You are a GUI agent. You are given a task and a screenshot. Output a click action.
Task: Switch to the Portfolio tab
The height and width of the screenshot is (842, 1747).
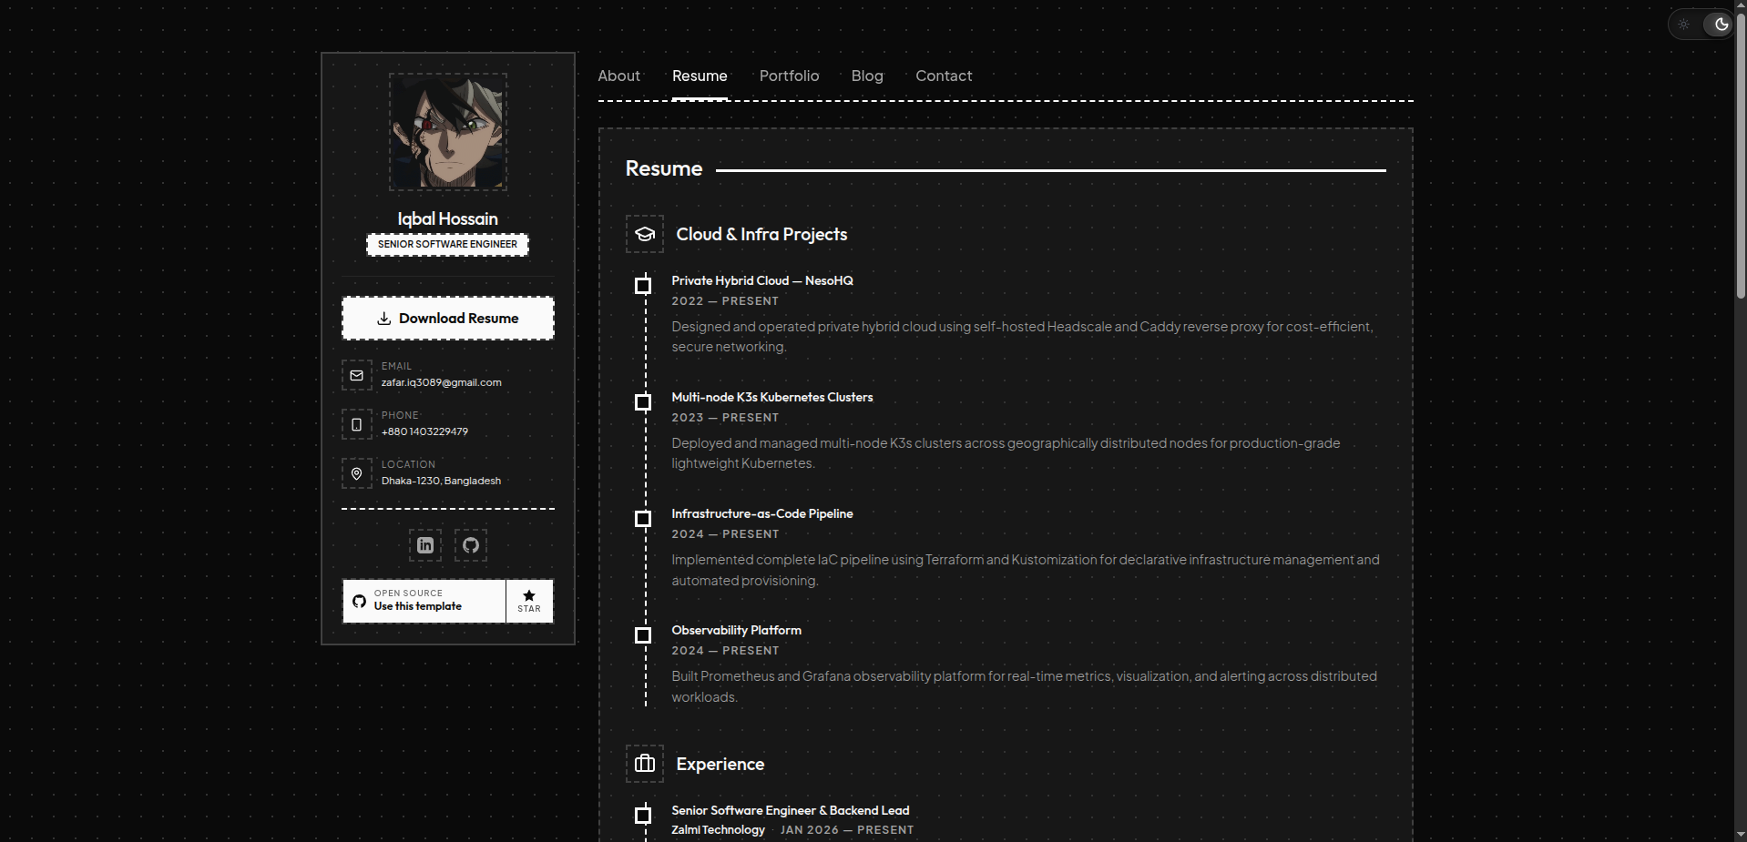click(x=789, y=76)
